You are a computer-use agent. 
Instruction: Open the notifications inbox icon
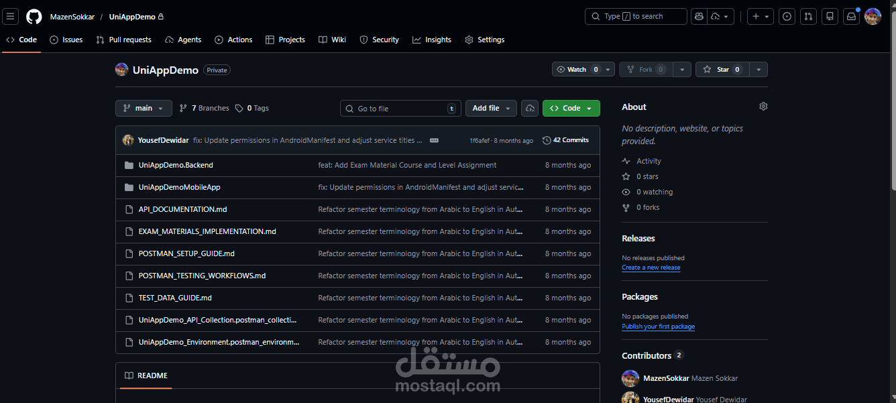(852, 16)
